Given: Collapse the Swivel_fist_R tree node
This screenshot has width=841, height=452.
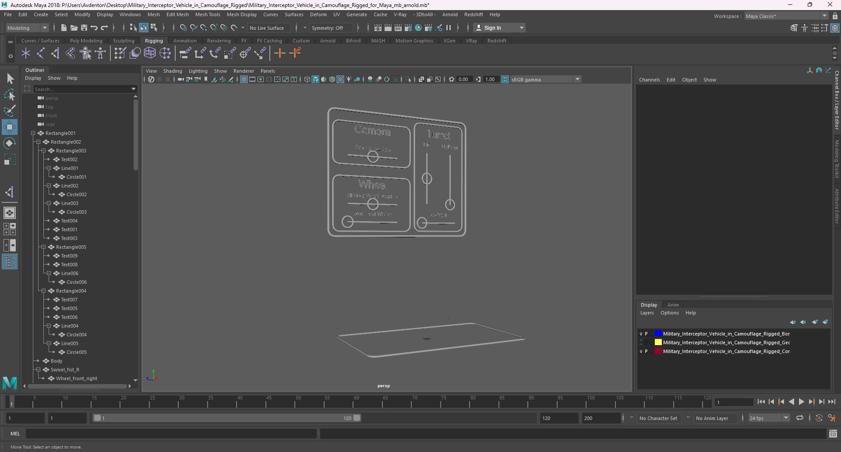Looking at the screenshot, I should click(x=38, y=370).
